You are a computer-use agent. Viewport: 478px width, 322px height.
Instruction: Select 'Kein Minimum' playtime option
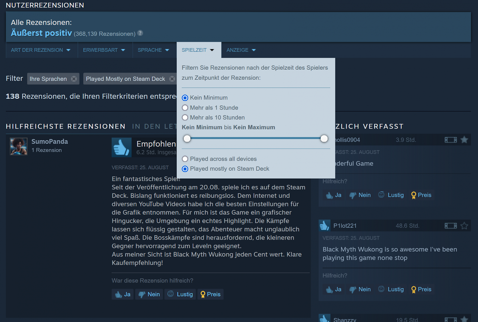(x=185, y=98)
